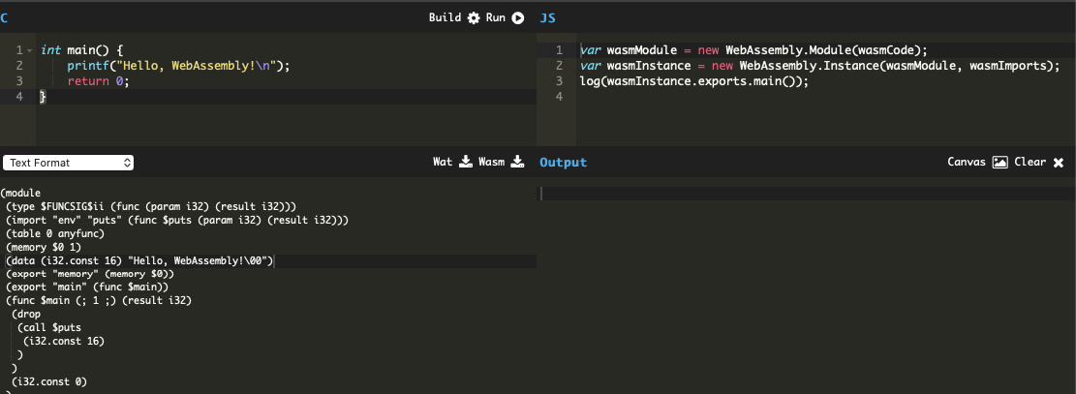Click the import "env" "puts" line in Wat
The height and width of the screenshot is (394, 1076).
click(x=176, y=220)
